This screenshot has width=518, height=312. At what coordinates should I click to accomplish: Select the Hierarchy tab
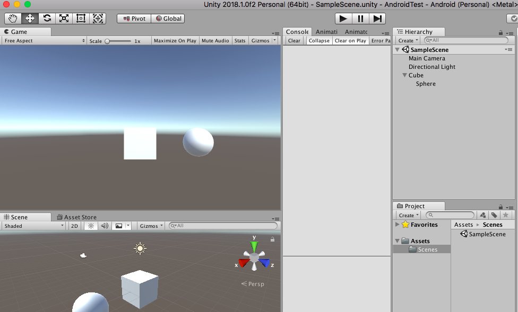(x=418, y=32)
